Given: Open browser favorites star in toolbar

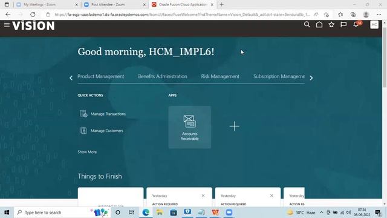Looking at the screenshot, I should tap(340, 15).
